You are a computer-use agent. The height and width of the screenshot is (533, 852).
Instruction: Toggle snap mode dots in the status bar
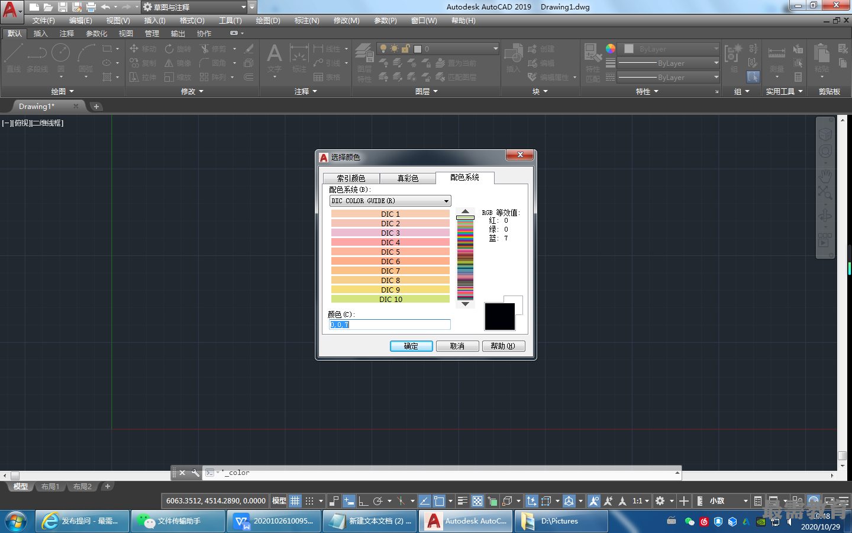point(309,501)
